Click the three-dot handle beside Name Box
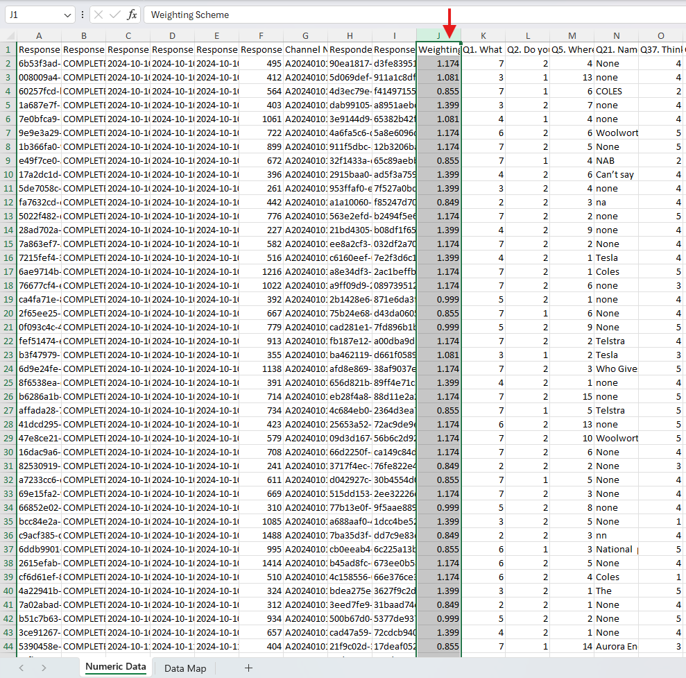686x678 pixels. 83,15
